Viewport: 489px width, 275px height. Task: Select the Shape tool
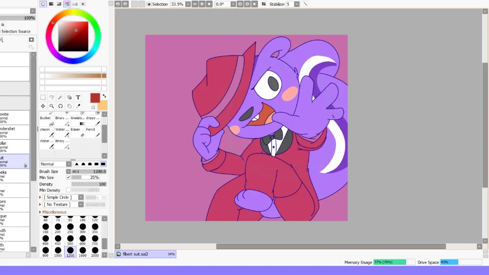[x=69, y=97]
